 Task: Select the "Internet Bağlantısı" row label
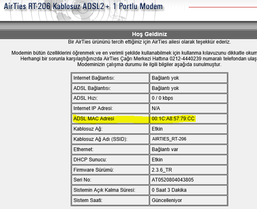94,78
